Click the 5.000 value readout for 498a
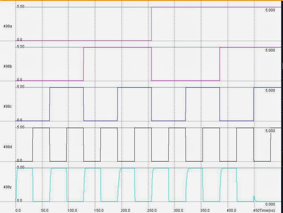The height and width of the screenshot is (213, 283). 270,10
